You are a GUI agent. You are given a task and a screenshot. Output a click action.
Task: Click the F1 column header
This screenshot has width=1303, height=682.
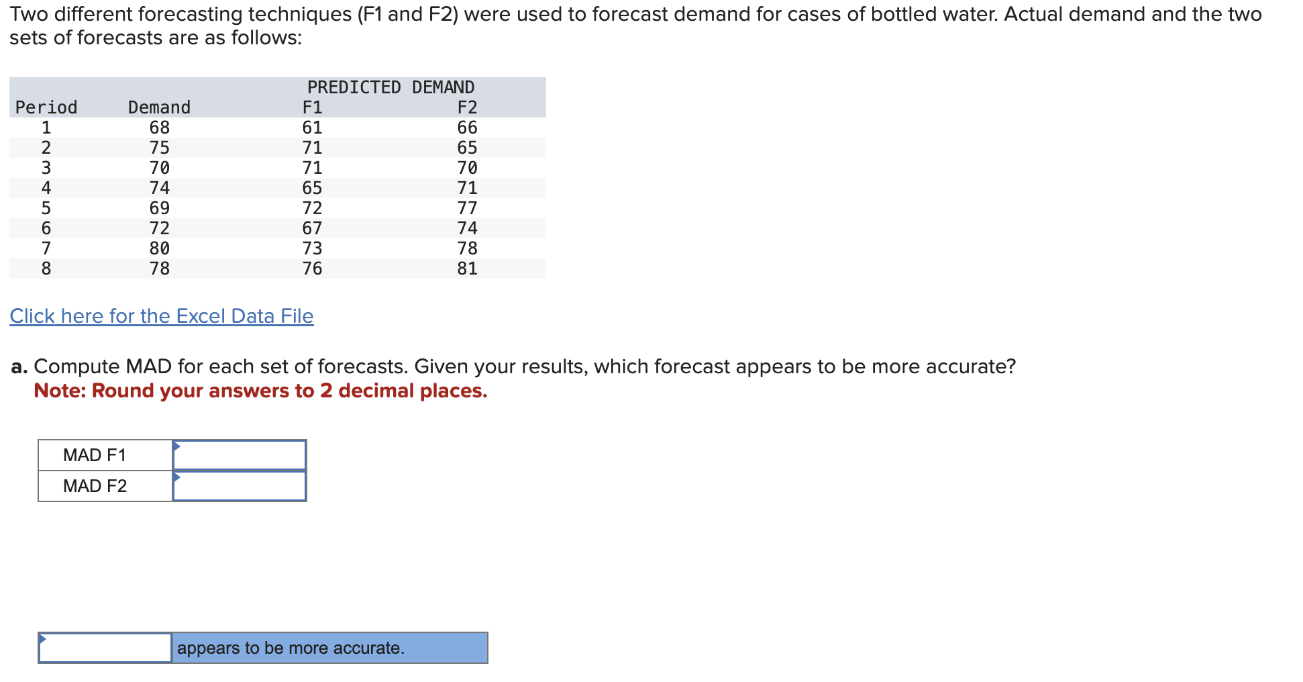coord(311,106)
